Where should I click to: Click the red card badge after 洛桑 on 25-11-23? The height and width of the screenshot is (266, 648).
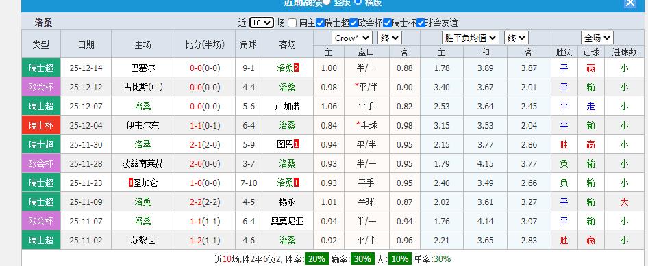click(x=297, y=183)
